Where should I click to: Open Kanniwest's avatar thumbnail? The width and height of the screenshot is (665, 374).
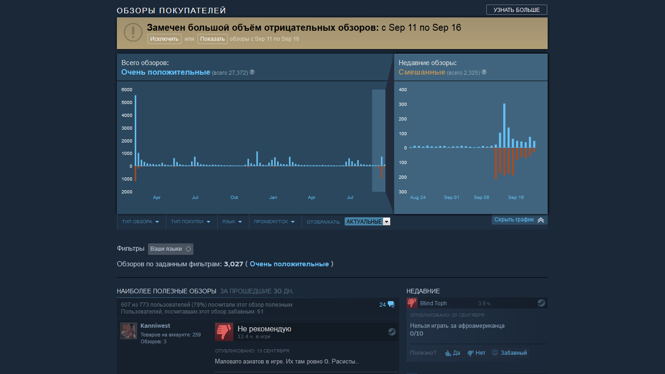pyautogui.click(x=129, y=330)
